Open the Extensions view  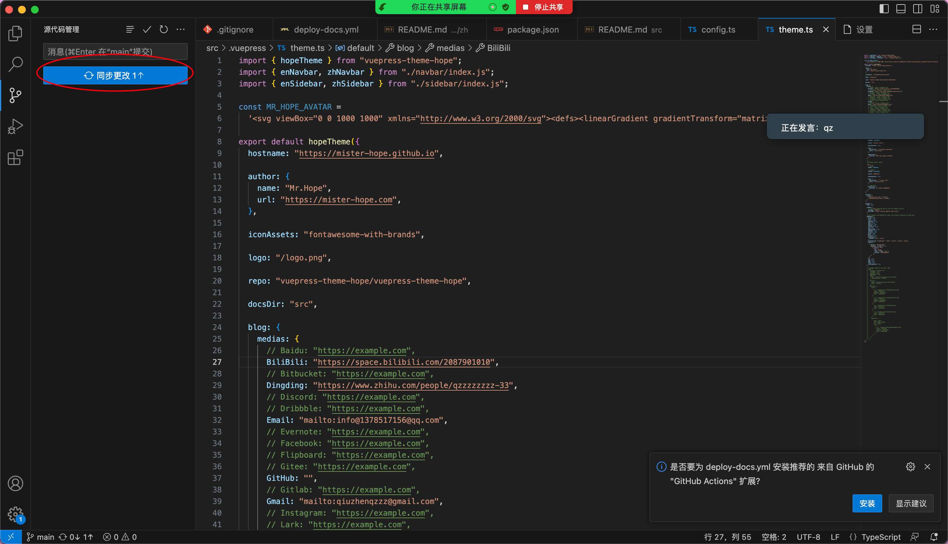tap(15, 157)
